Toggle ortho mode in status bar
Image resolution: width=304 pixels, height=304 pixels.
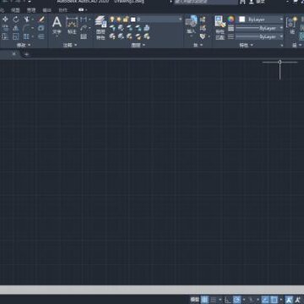click(x=228, y=300)
